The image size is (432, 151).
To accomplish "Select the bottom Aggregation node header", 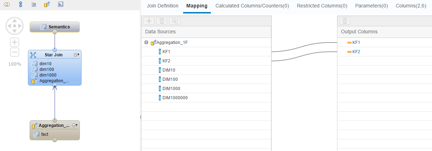I will pos(55,125).
